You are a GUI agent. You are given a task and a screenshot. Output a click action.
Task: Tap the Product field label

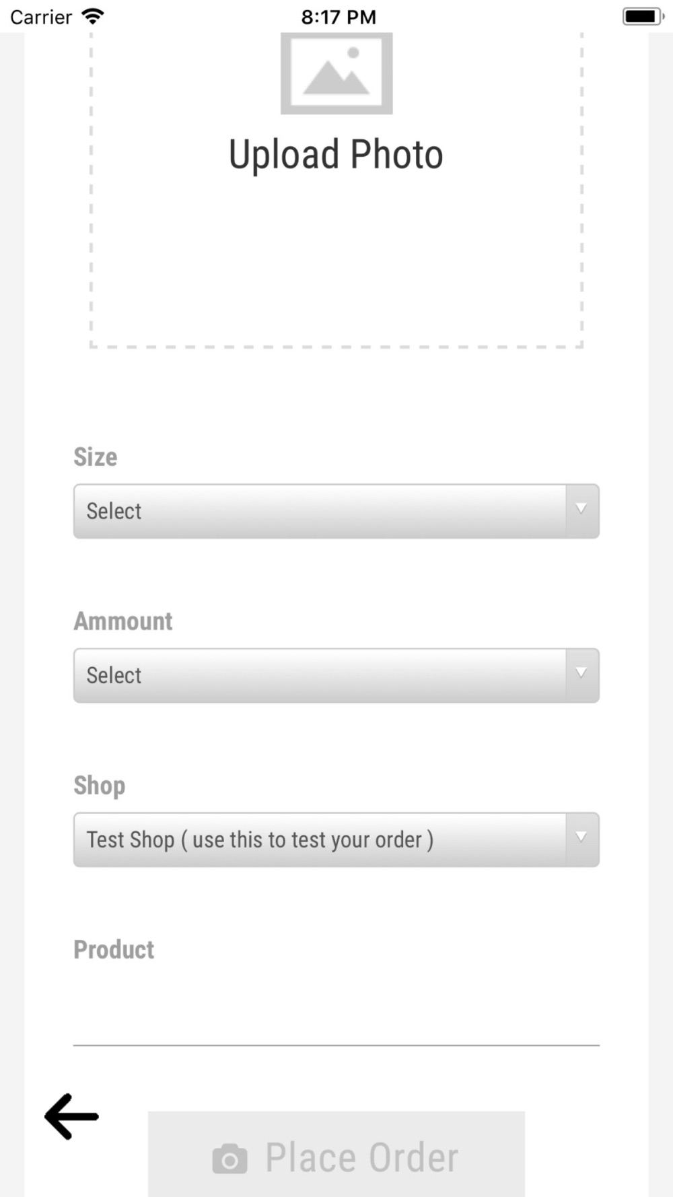[x=114, y=950]
